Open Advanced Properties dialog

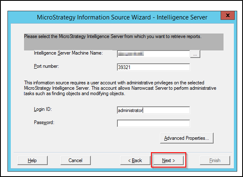(187, 138)
